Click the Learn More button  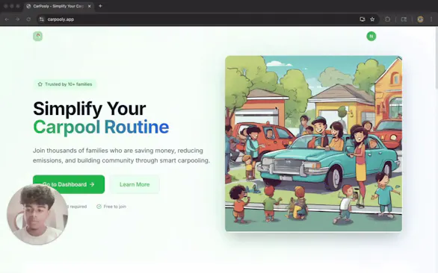click(x=135, y=184)
